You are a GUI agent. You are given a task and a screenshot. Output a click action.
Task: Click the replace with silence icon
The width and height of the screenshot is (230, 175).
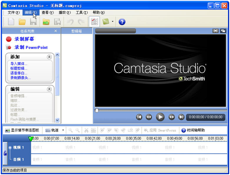pos(130,130)
